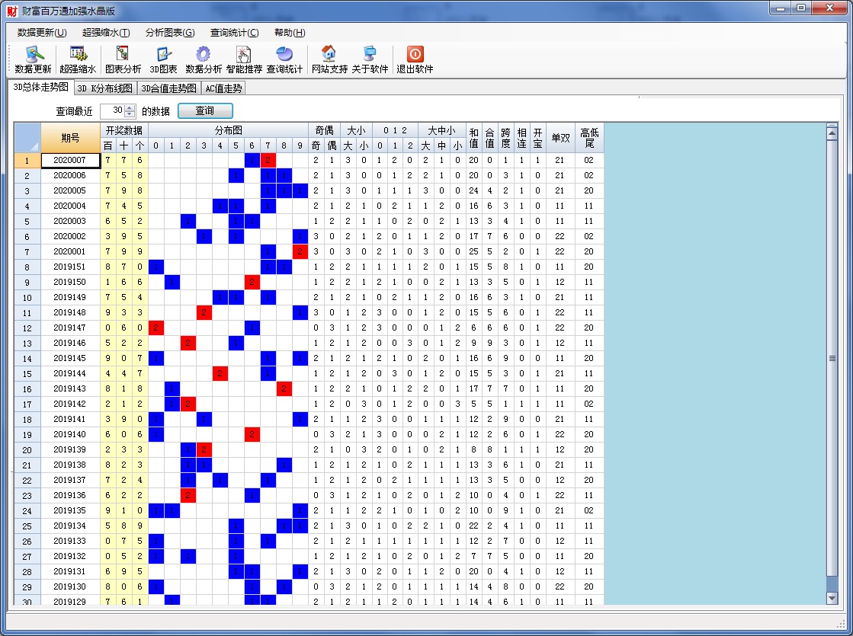The height and width of the screenshot is (636, 853).
Task: Open the 帮助(H) menu
Action: coord(290,33)
